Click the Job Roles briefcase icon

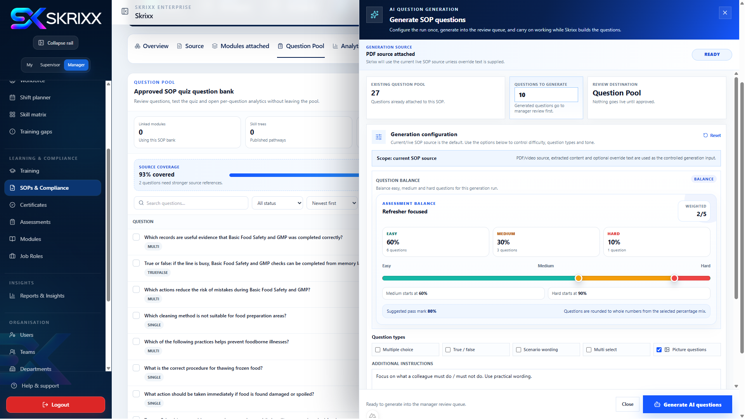tap(12, 256)
